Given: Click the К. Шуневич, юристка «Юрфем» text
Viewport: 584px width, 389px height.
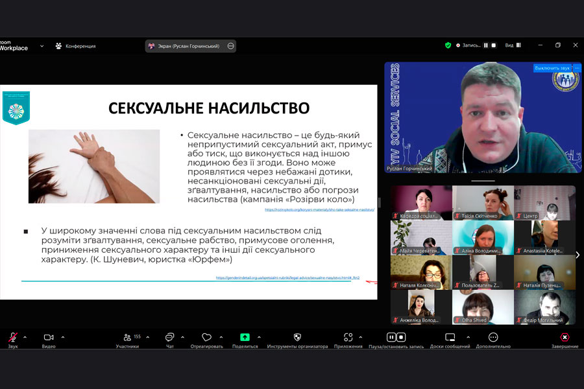Looking at the screenshot, I should click(x=162, y=259).
